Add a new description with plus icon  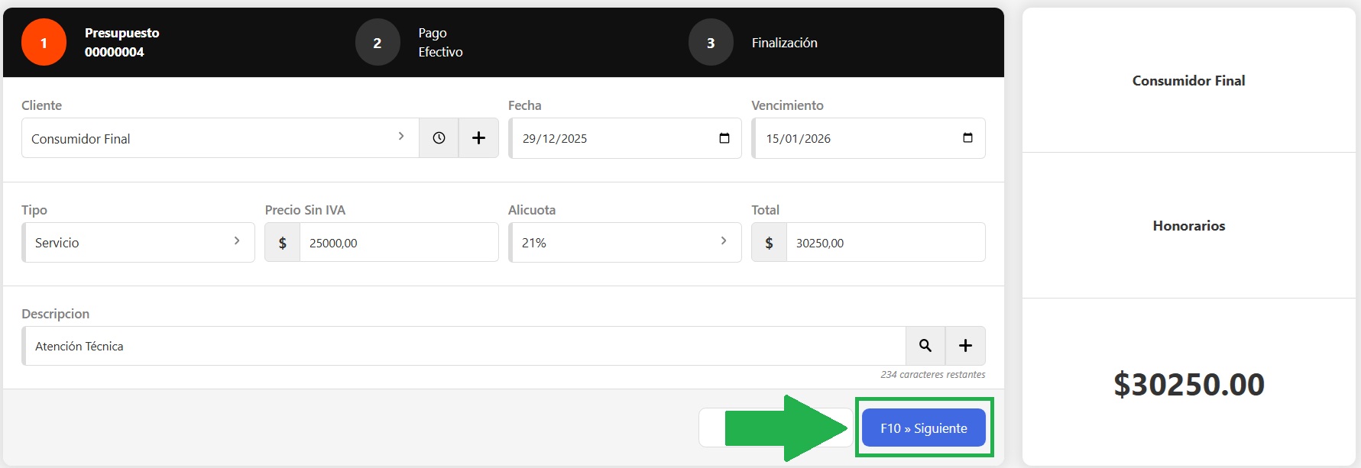coord(965,346)
